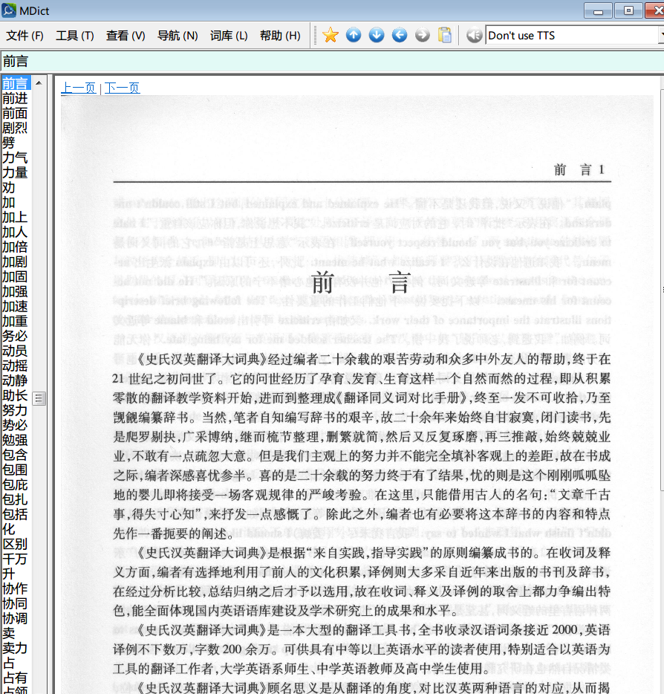
Task: Look up 加强 in the word list
Action: pyautogui.click(x=15, y=291)
